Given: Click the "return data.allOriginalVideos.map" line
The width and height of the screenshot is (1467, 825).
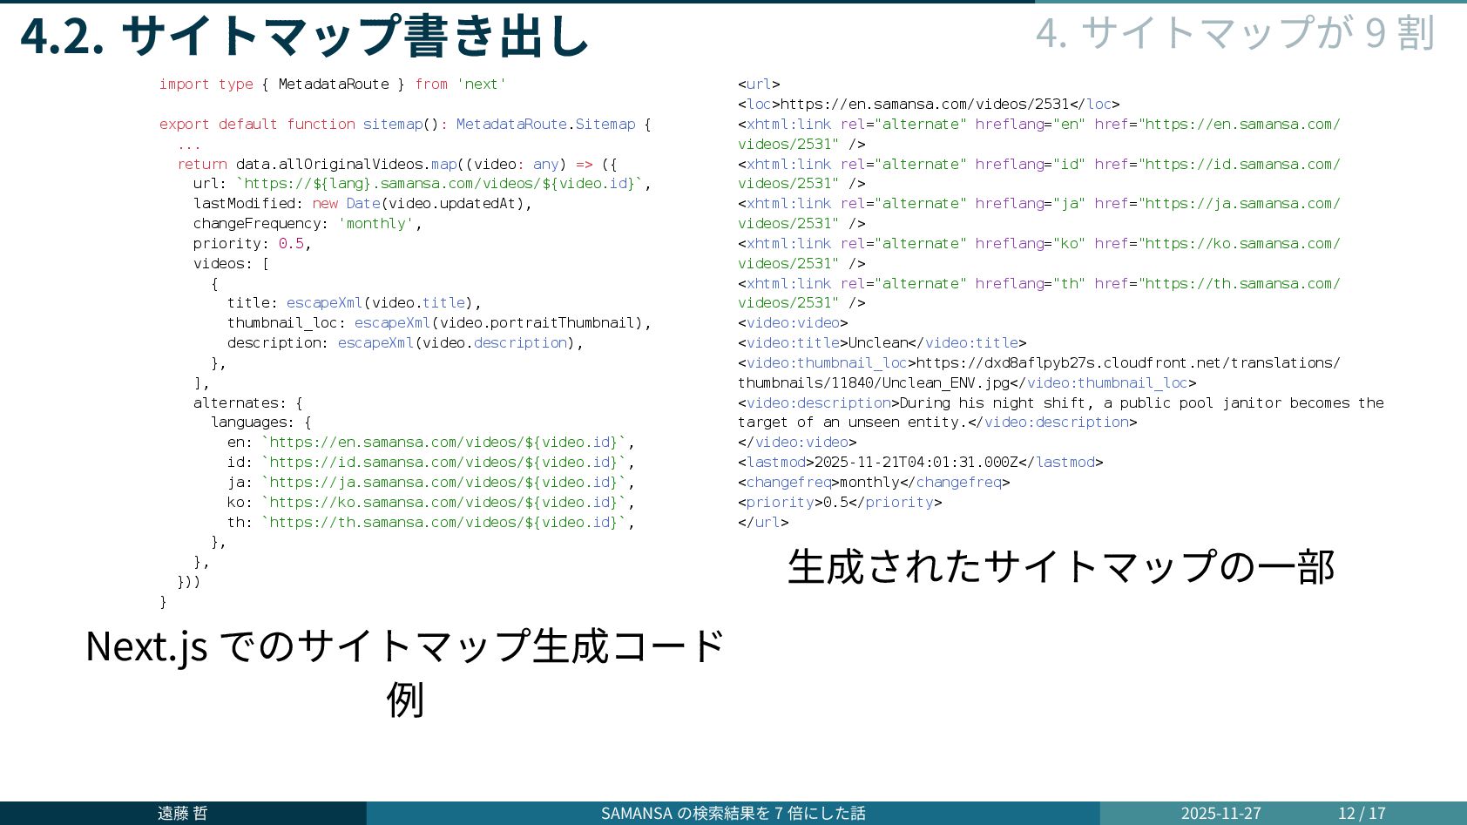Looking at the screenshot, I should point(397,164).
